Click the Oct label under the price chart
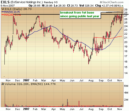The width and height of the screenshot is (129, 111). tap(110, 81)
